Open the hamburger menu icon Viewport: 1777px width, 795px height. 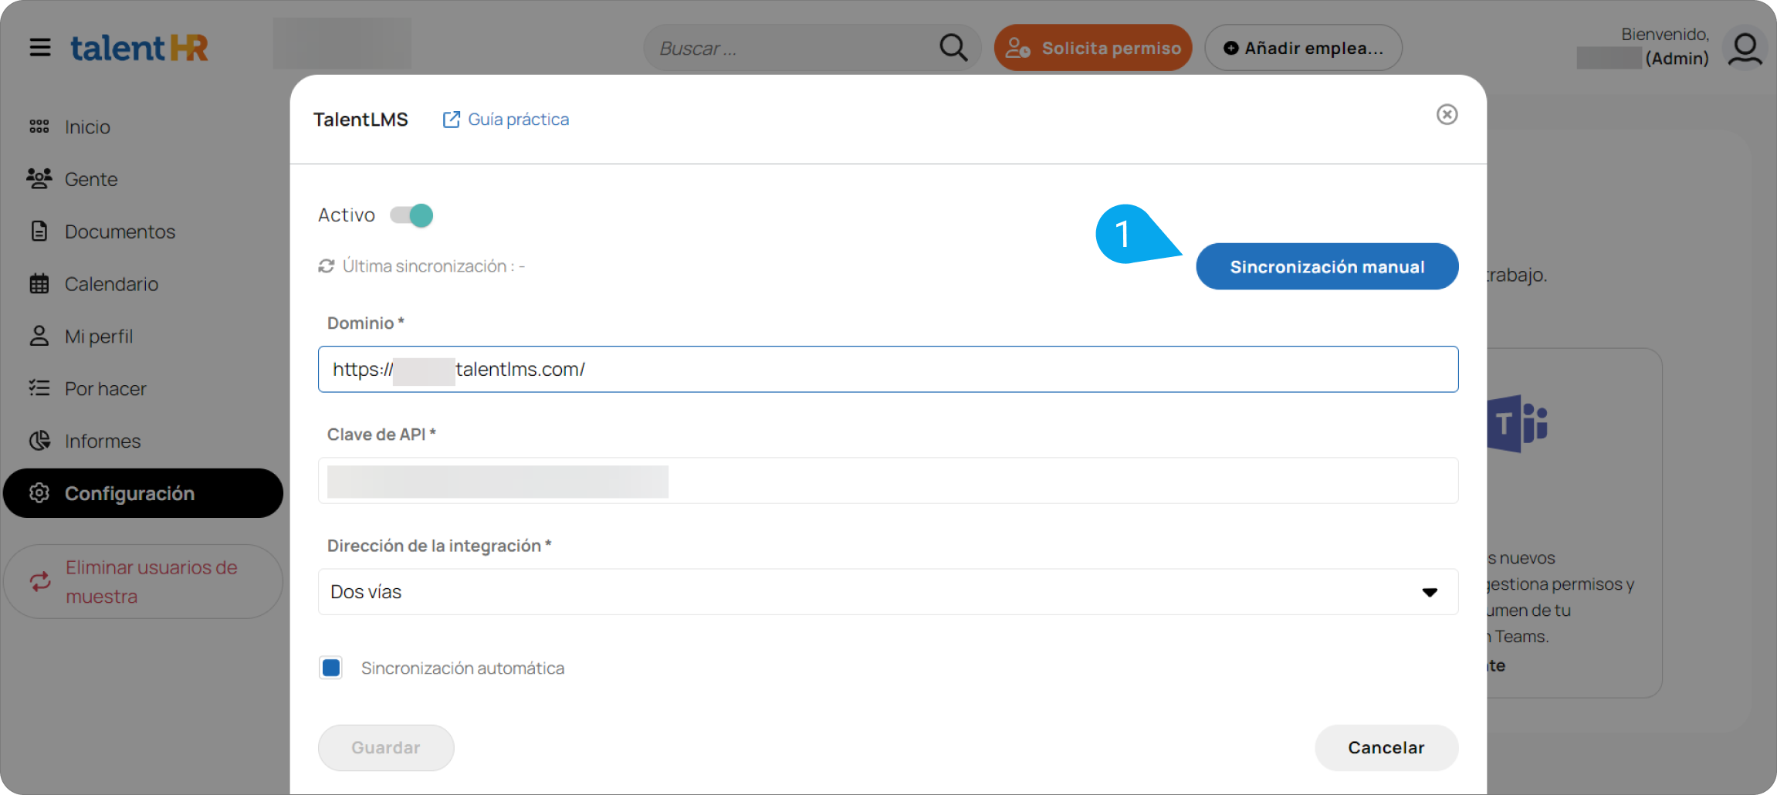pyautogui.click(x=40, y=48)
